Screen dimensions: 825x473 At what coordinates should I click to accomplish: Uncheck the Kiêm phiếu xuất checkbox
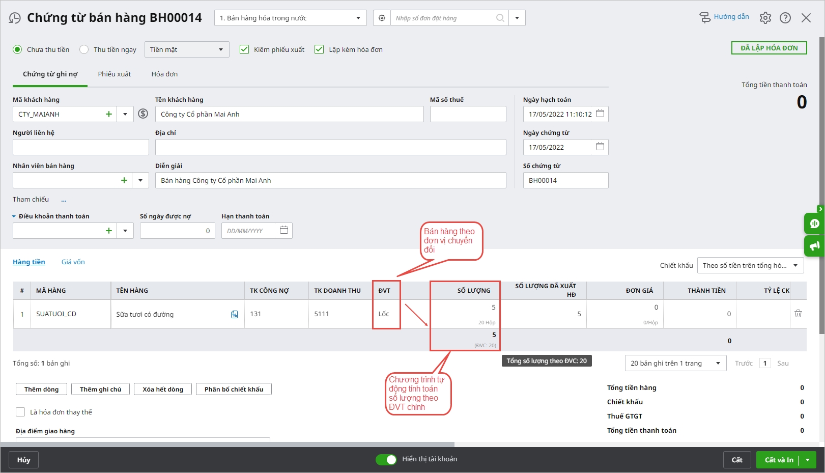pos(244,49)
